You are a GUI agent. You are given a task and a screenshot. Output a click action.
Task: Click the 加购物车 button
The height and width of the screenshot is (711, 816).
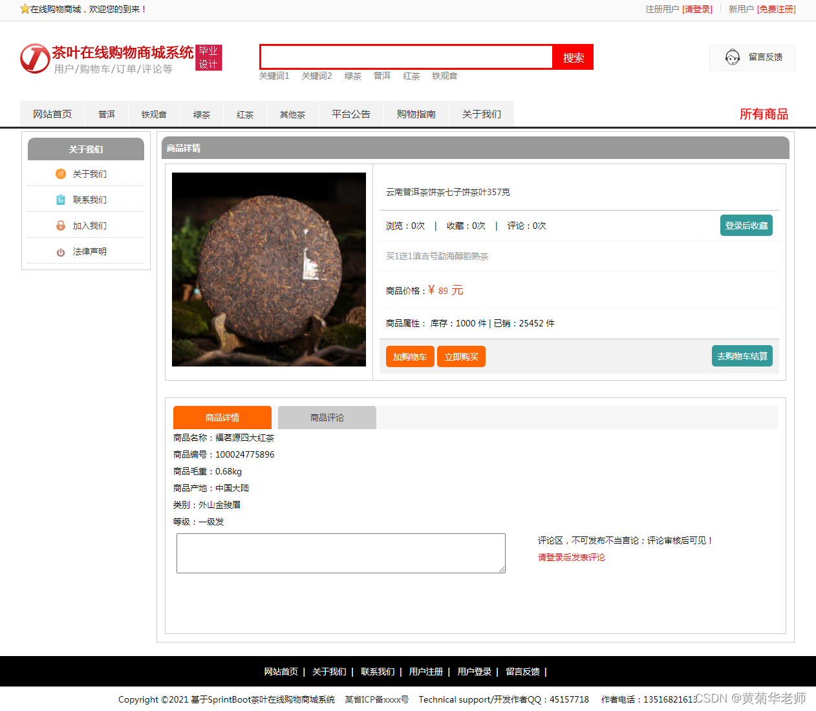tap(410, 357)
